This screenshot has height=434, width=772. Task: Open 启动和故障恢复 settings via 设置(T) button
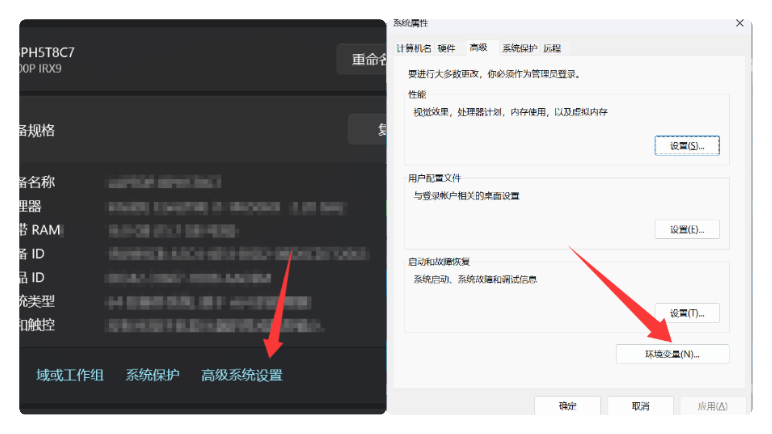click(687, 313)
